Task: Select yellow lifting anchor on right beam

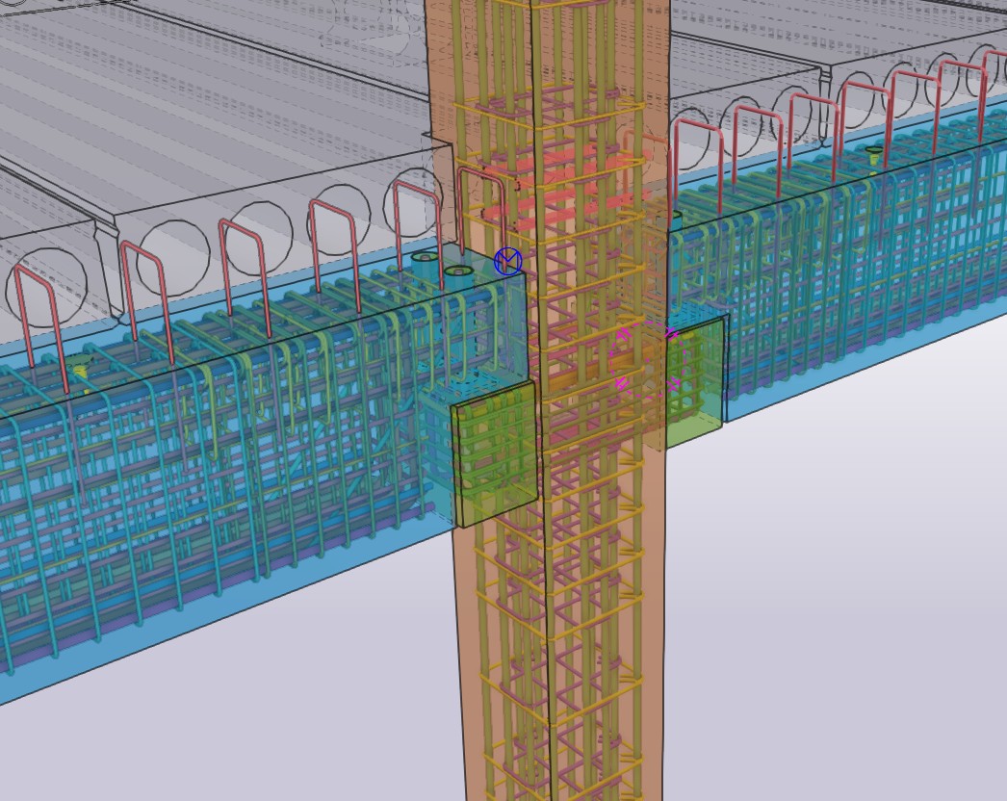Action: click(874, 154)
